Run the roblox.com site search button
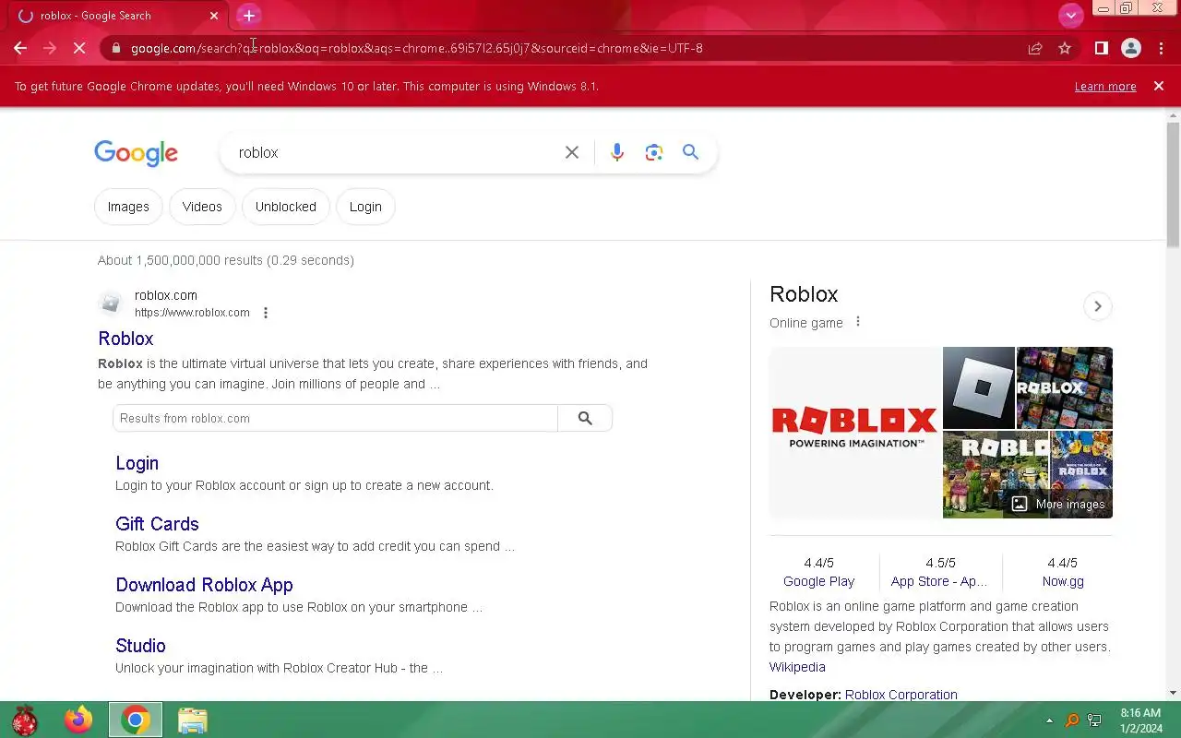Screen dimensions: 1181x738 tap(585, 418)
